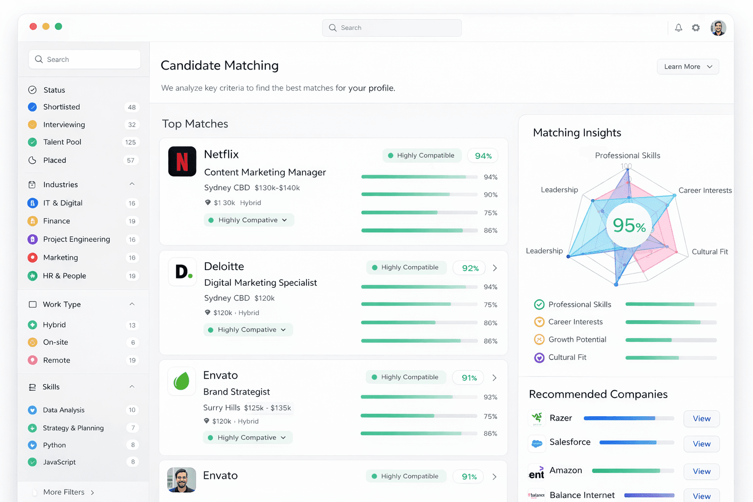Viewport: 753px width, 502px height.
Task: Click the Salesforce cloud logo
Action: [537, 444]
